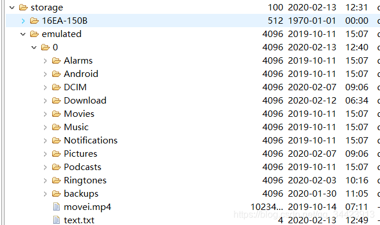This screenshot has height=225, width=380.
Task: Click the emulated folder icon
Action: click(34, 34)
